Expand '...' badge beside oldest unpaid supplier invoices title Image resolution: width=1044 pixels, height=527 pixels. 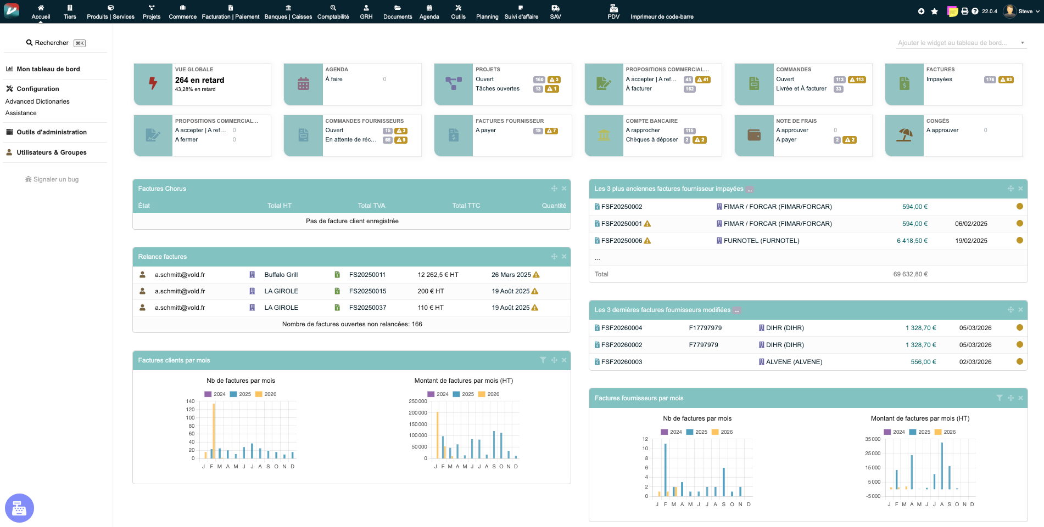pyautogui.click(x=750, y=190)
